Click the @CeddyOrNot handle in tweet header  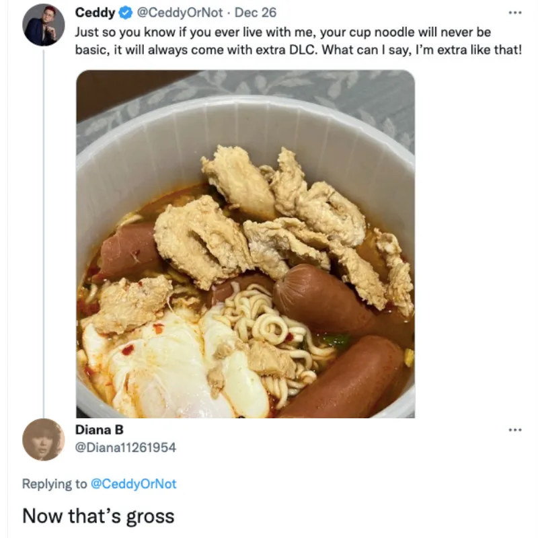179,13
